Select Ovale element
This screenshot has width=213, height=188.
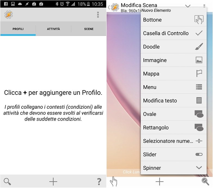click(174, 114)
